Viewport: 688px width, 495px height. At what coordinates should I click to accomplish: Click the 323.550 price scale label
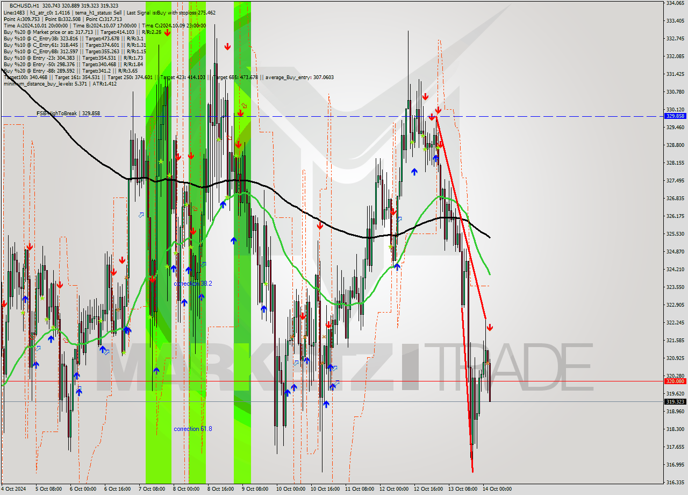[675, 287]
